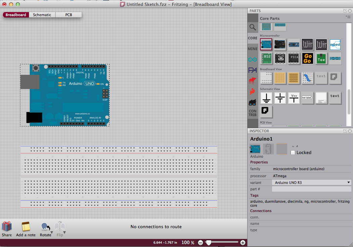Undock the Inspector panel
This screenshot has width=353, height=247.
[x=345, y=131]
